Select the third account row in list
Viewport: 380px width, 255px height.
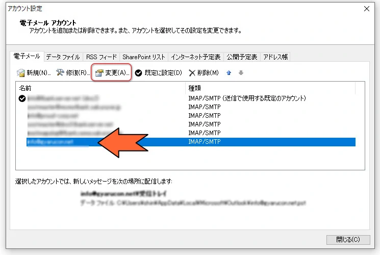(191, 116)
